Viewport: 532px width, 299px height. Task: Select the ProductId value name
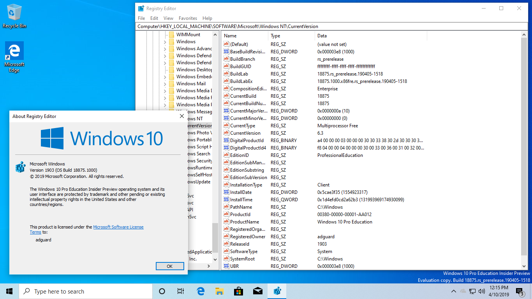coord(240,215)
